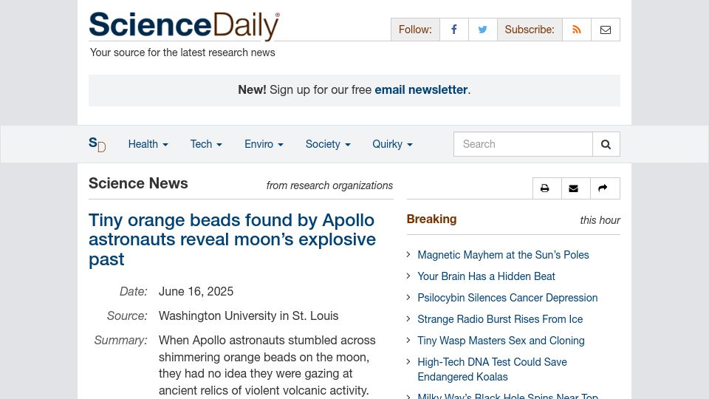Click the Science News heading

138,183
